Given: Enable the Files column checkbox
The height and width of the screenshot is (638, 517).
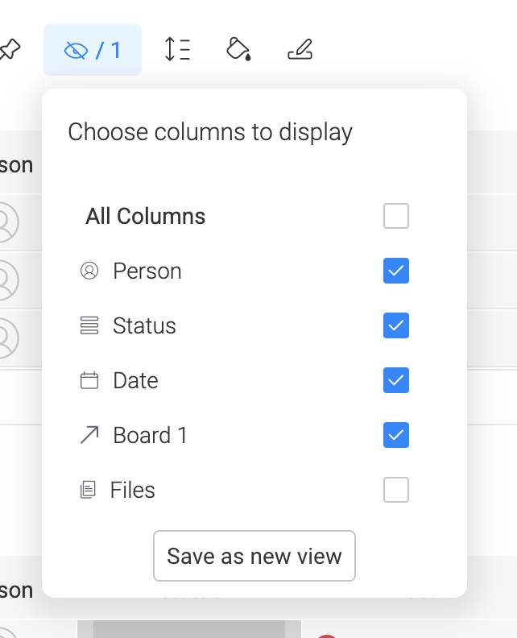Looking at the screenshot, I should pyautogui.click(x=396, y=490).
